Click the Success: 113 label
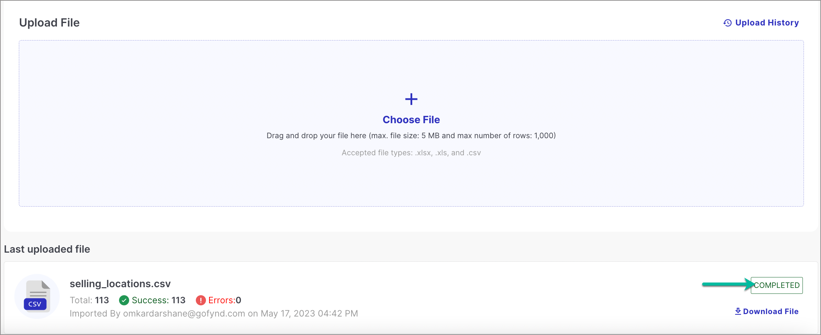This screenshot has width=821, height=335. click(158, 300)
